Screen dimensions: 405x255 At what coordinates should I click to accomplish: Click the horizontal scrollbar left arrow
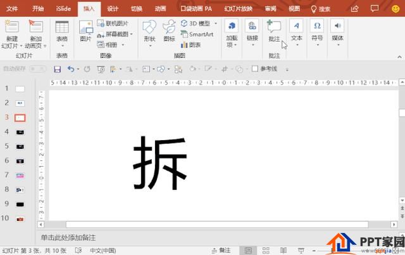(x=40, y=224)
